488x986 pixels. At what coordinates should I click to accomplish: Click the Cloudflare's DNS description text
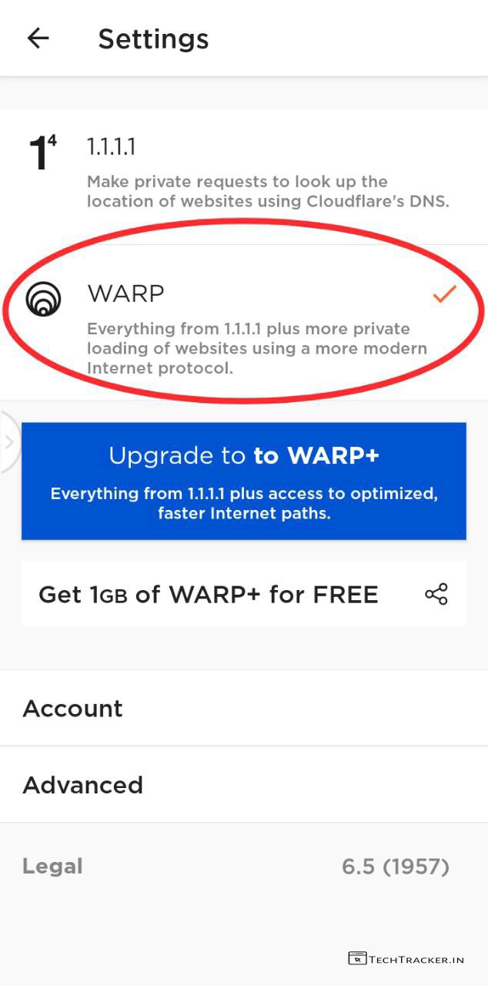pyautogui.click(x=268, y=192)
